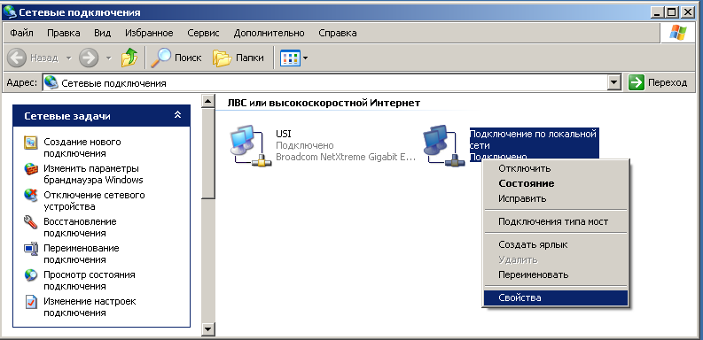Screen dimensions: 703x340
Task: Click the Forward arrow icon
Action: [x=89, y=58]
